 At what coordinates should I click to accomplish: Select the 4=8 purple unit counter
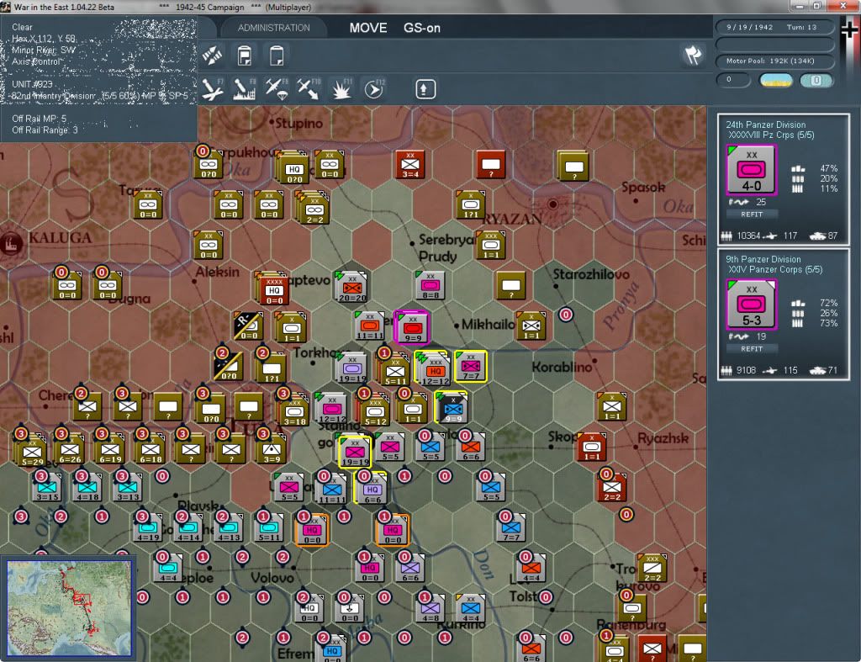[x=430, y=607]
